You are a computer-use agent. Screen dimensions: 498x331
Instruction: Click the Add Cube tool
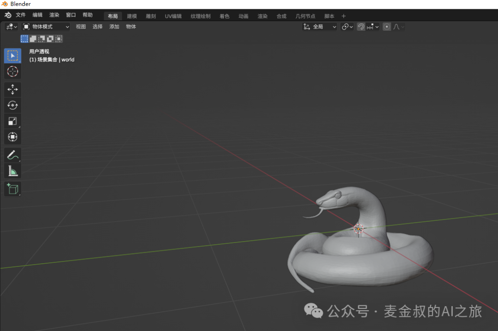click(12, 189)
